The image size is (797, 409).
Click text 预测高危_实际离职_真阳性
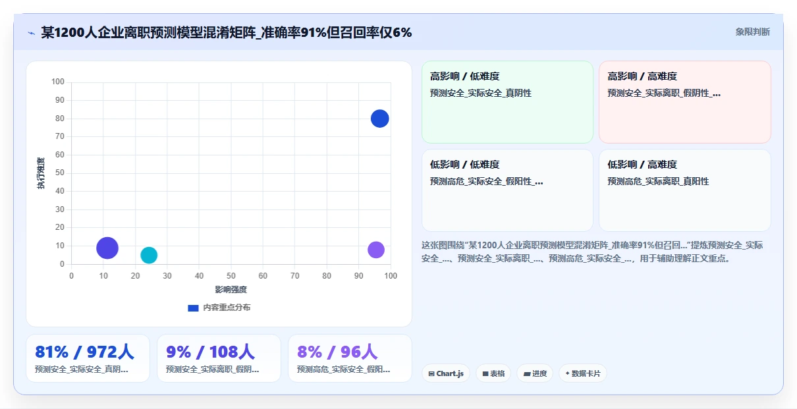tap(658, 181)
